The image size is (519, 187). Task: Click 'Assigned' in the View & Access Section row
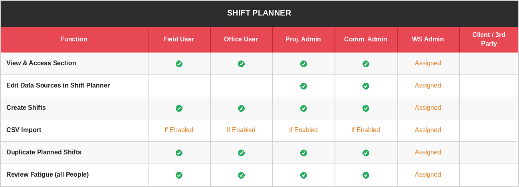tap(428, 63)
